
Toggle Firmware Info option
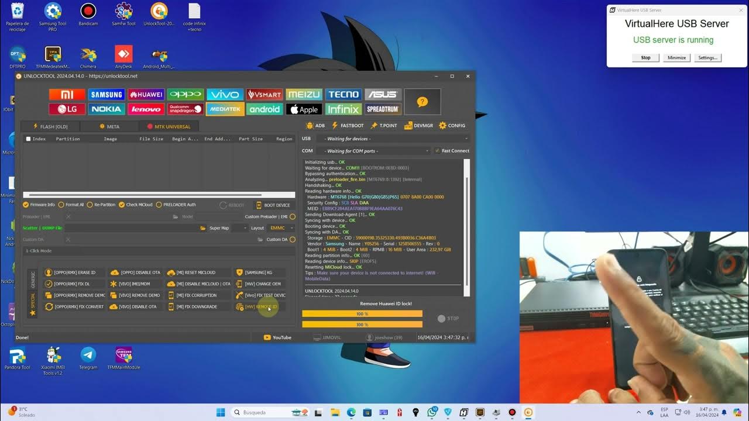[x=39, y=205]
